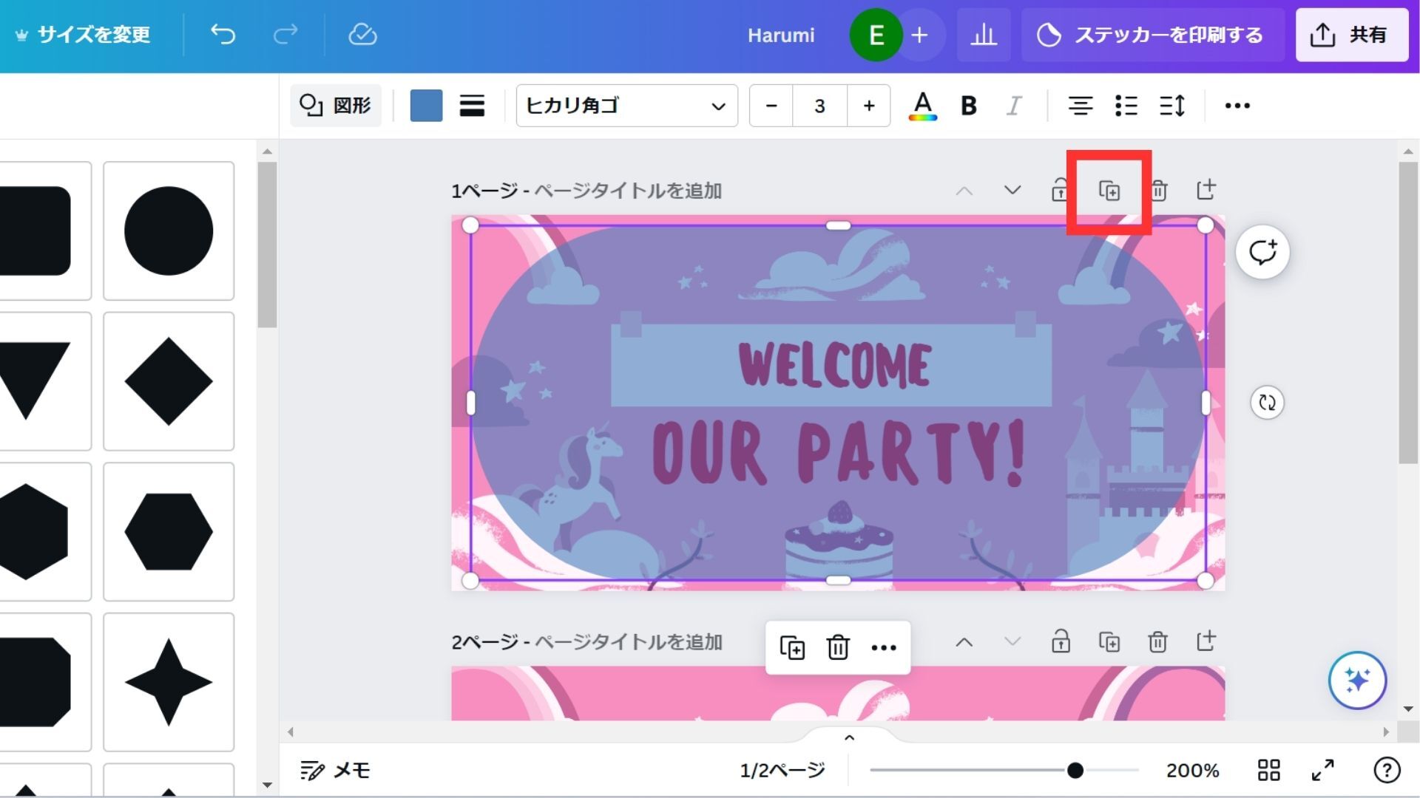The width and height of the screenshot is (1420, 798).
Task: Edit the page 1 title field
Action: click(627, 191)
